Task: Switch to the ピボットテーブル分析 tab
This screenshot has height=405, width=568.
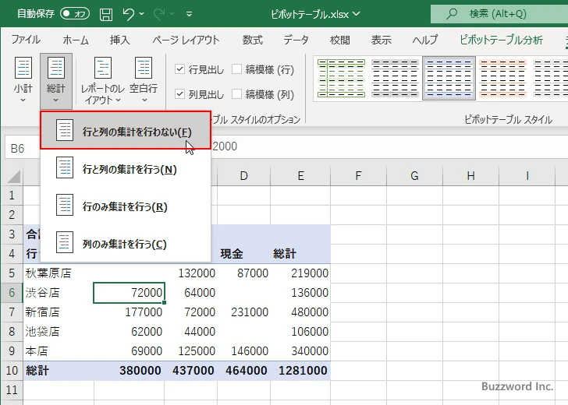Action: 501,40
